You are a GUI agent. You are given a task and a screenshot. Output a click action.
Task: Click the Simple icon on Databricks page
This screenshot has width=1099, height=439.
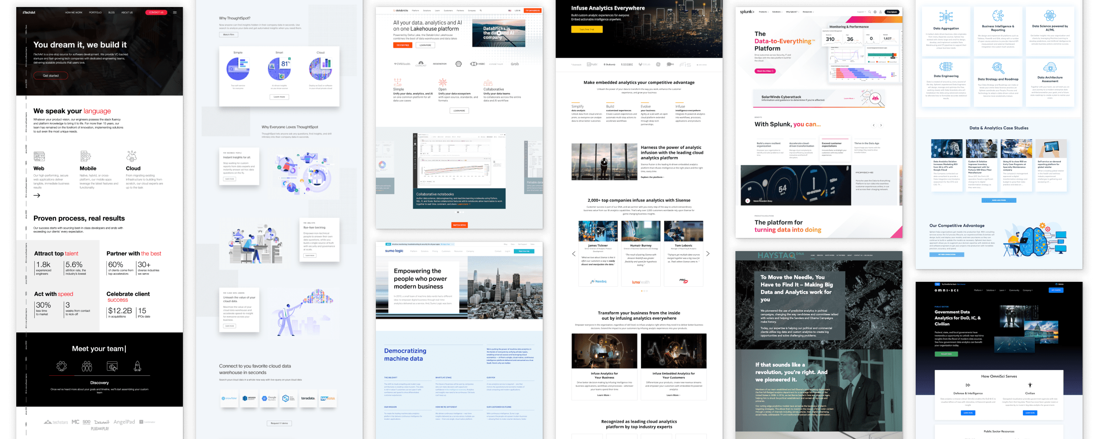click(397, 82)
